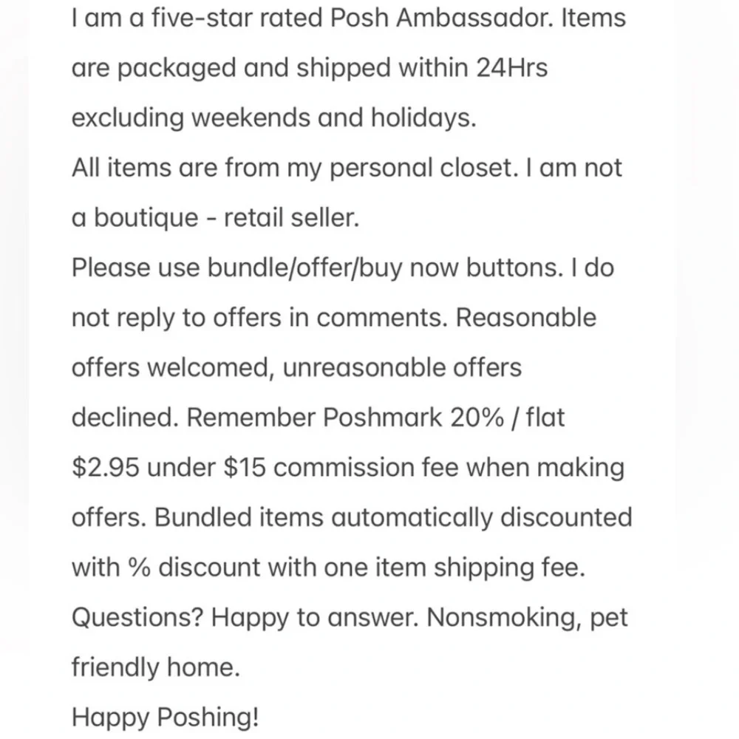Click 'bundle/offer/buy now buttons' text
Image resolution: width=739 pixels, height=739 pixels.
385,268
